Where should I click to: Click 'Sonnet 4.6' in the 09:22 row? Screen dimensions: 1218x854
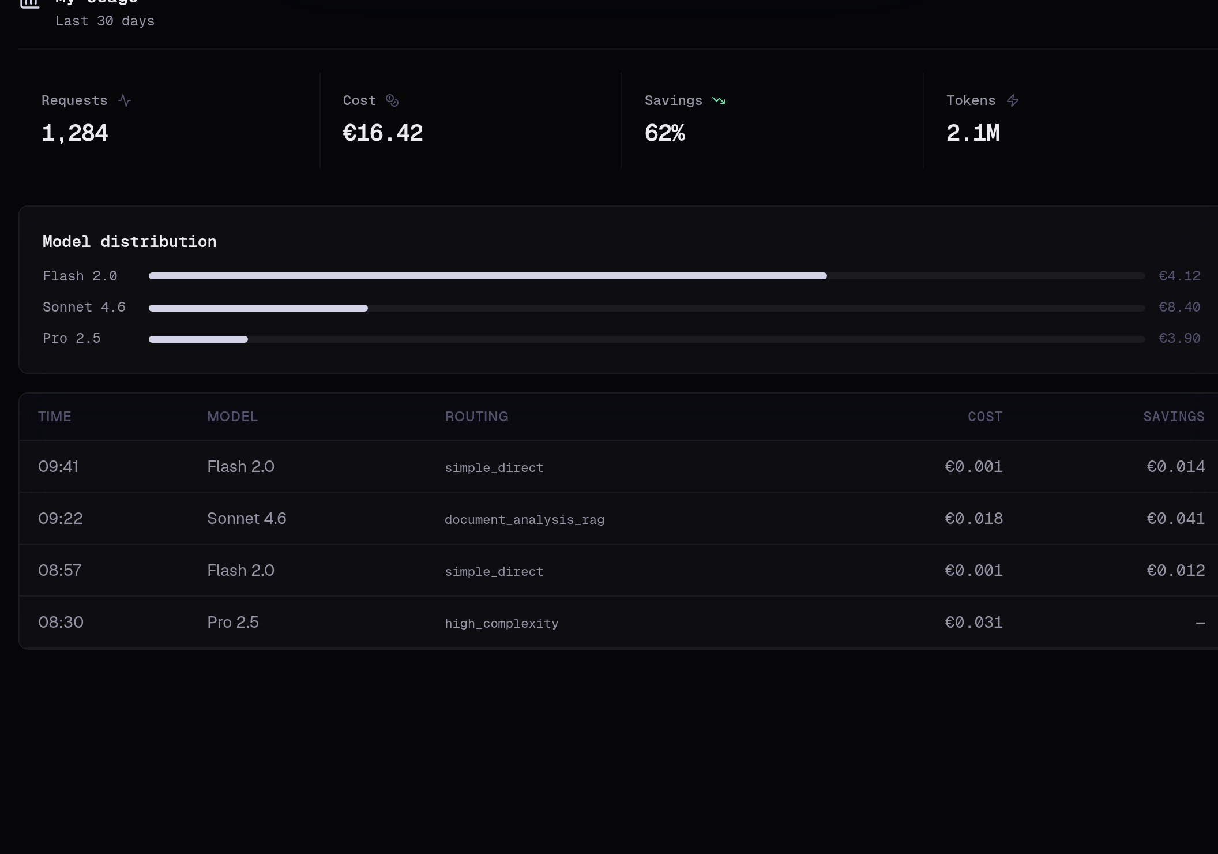247,518
